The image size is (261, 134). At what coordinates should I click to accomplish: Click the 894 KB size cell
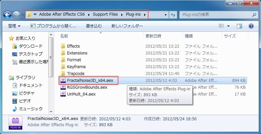[x=239, y=81]
